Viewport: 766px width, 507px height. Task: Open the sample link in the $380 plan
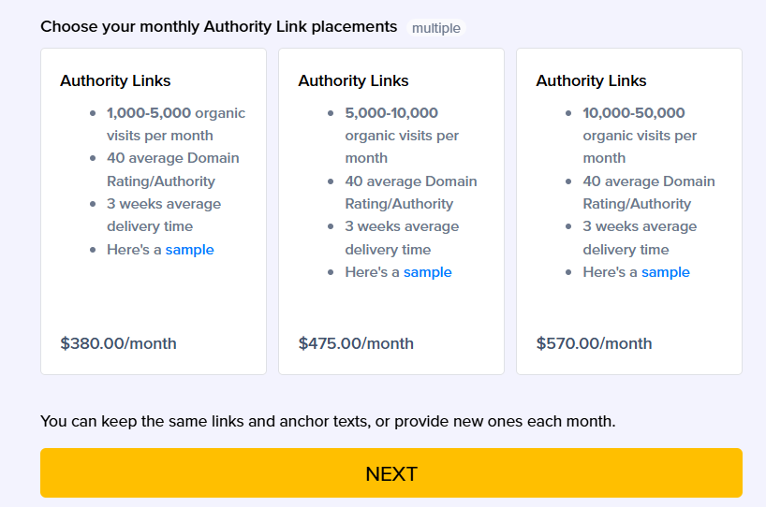tap(190, 250)
